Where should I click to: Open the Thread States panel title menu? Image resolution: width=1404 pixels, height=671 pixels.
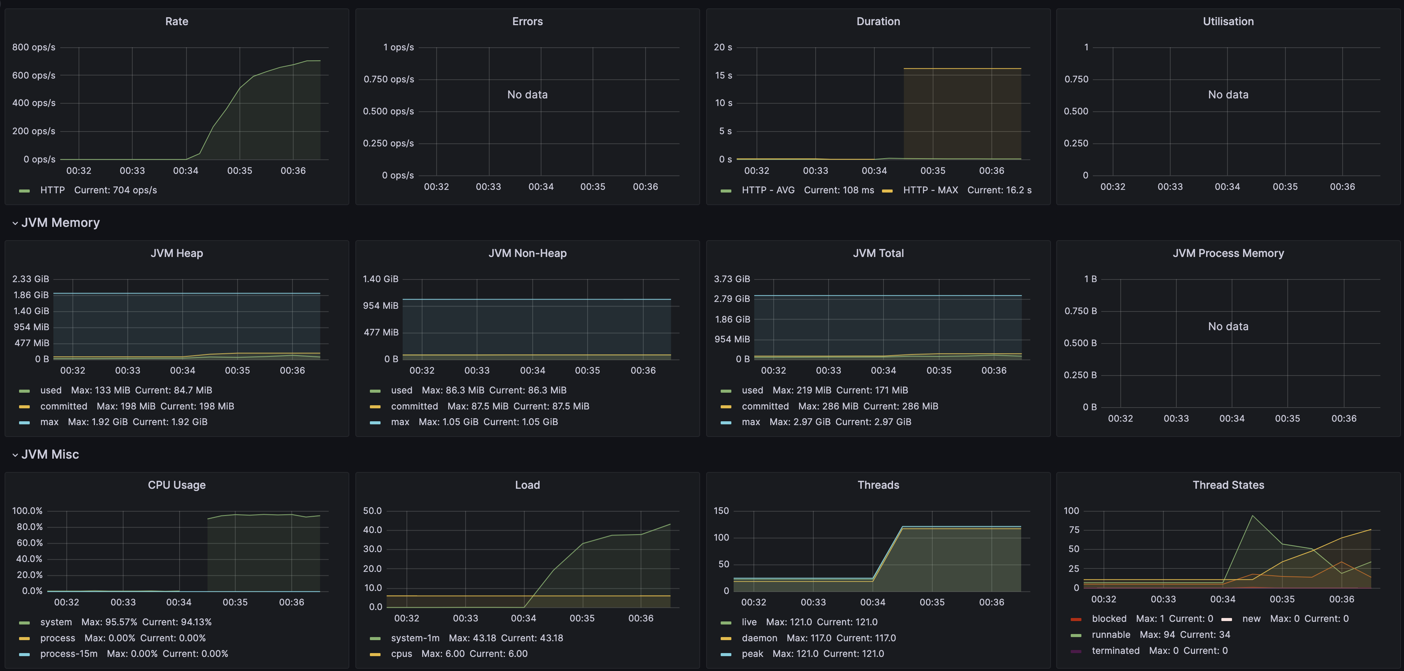click(1228, 485)
